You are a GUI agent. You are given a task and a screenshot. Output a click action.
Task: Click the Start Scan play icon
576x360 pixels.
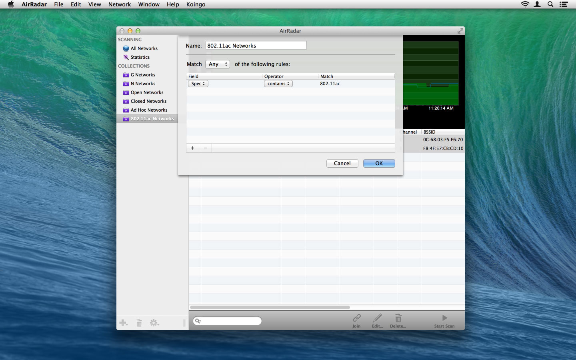445,318
